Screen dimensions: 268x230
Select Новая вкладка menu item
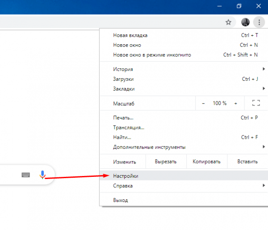[184, 35]
